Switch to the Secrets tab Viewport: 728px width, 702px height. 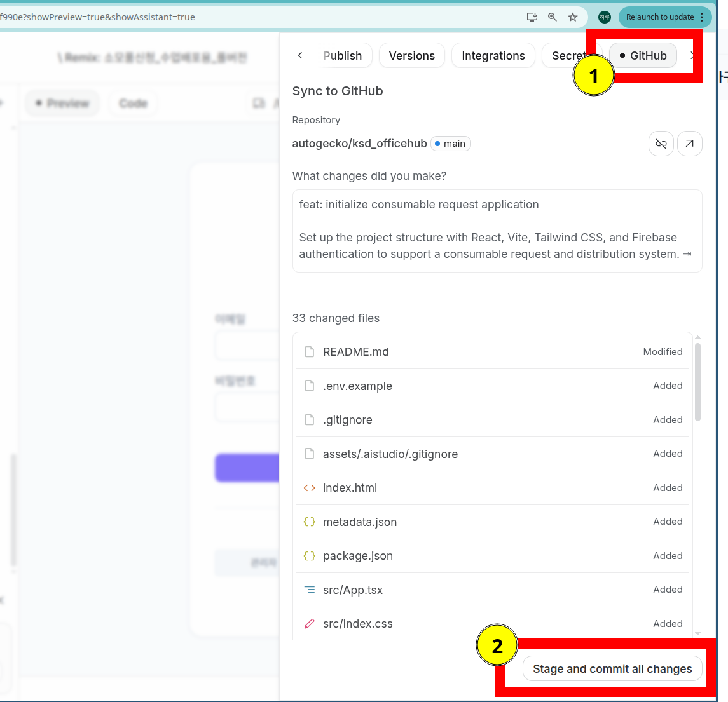tap(569, 56)
